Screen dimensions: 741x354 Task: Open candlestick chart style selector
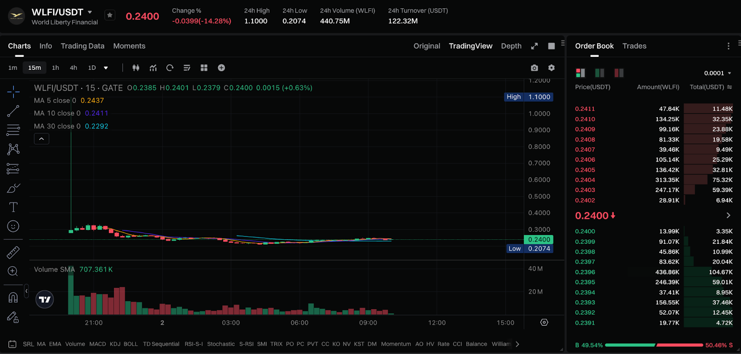tap(136, 68)
